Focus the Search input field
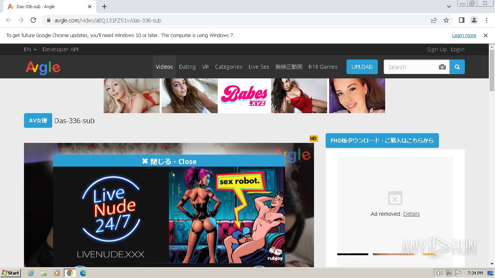The height and width of the screenshot is (278, 495). tap(410, 67)
